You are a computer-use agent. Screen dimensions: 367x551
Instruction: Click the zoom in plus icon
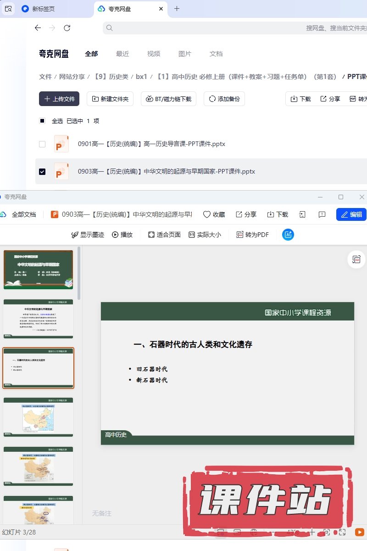click(x=312, y=532)
